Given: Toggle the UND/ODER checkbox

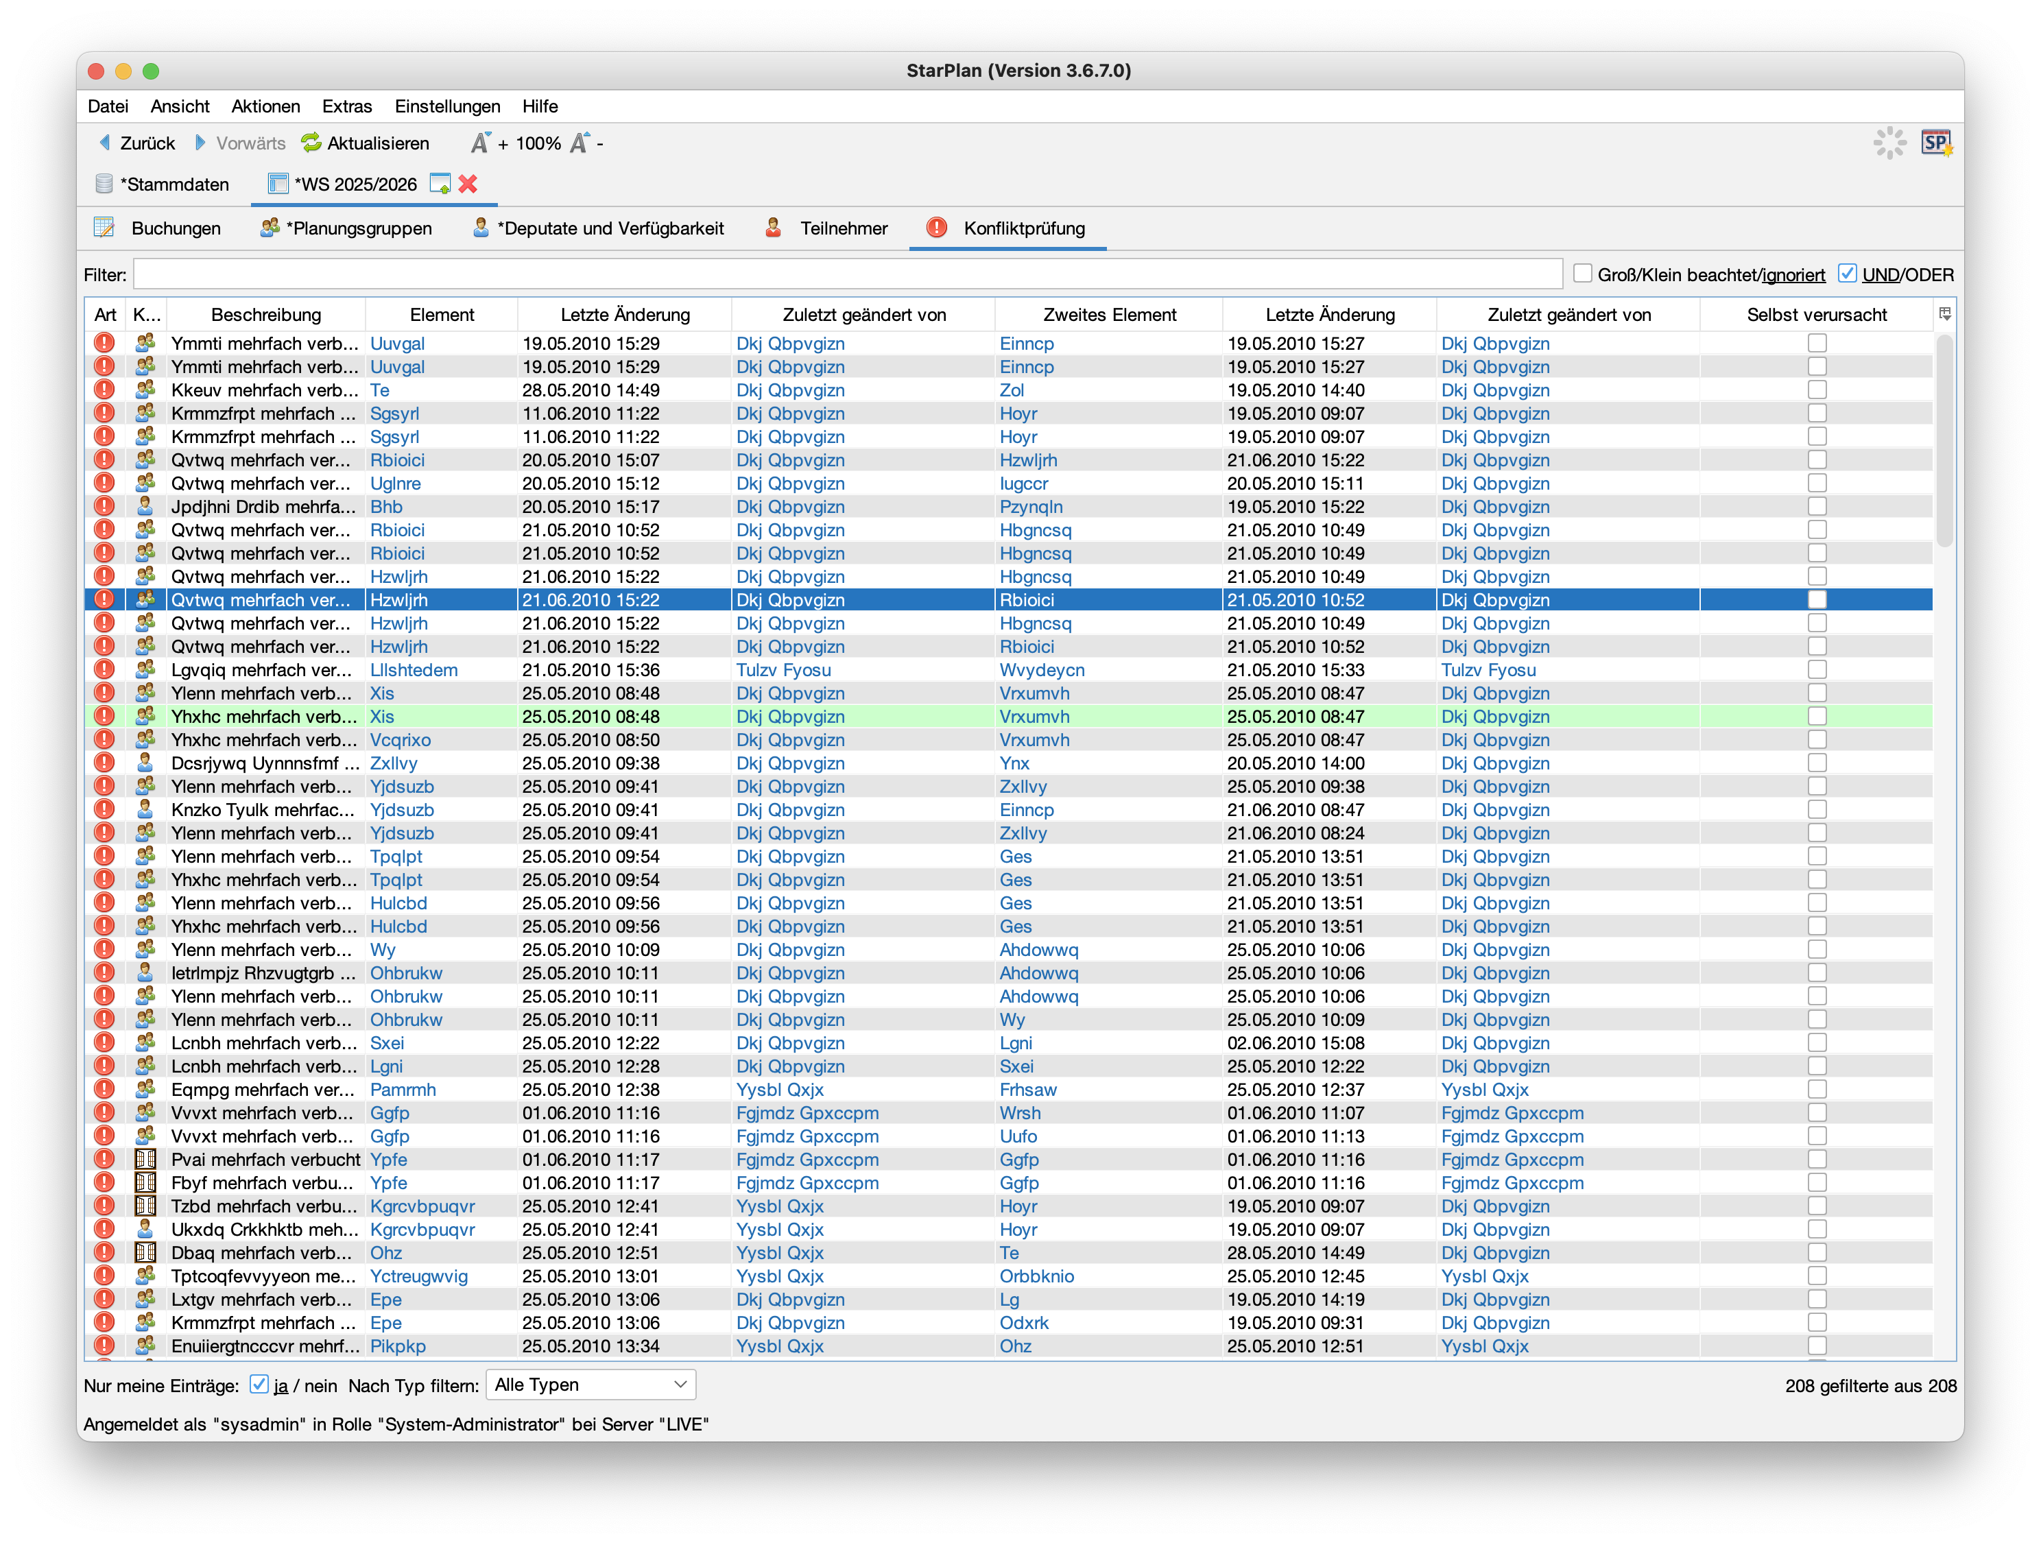Looking at the screenshot, I should click(x=1847, y=274).
